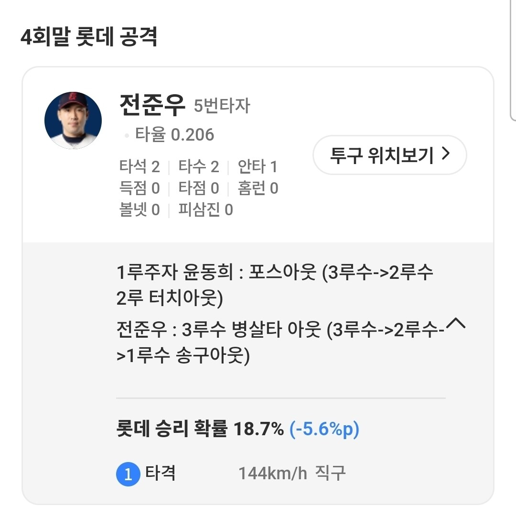Click the 안타 1 stat
This screenshot has width=516, height=518.
(258, 167)
